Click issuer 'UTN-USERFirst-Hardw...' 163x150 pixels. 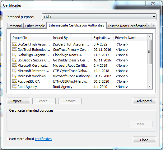click(71, 81)
